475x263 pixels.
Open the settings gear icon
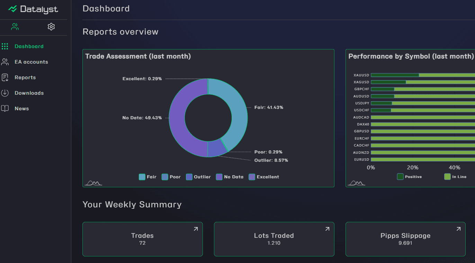point(51,27)
